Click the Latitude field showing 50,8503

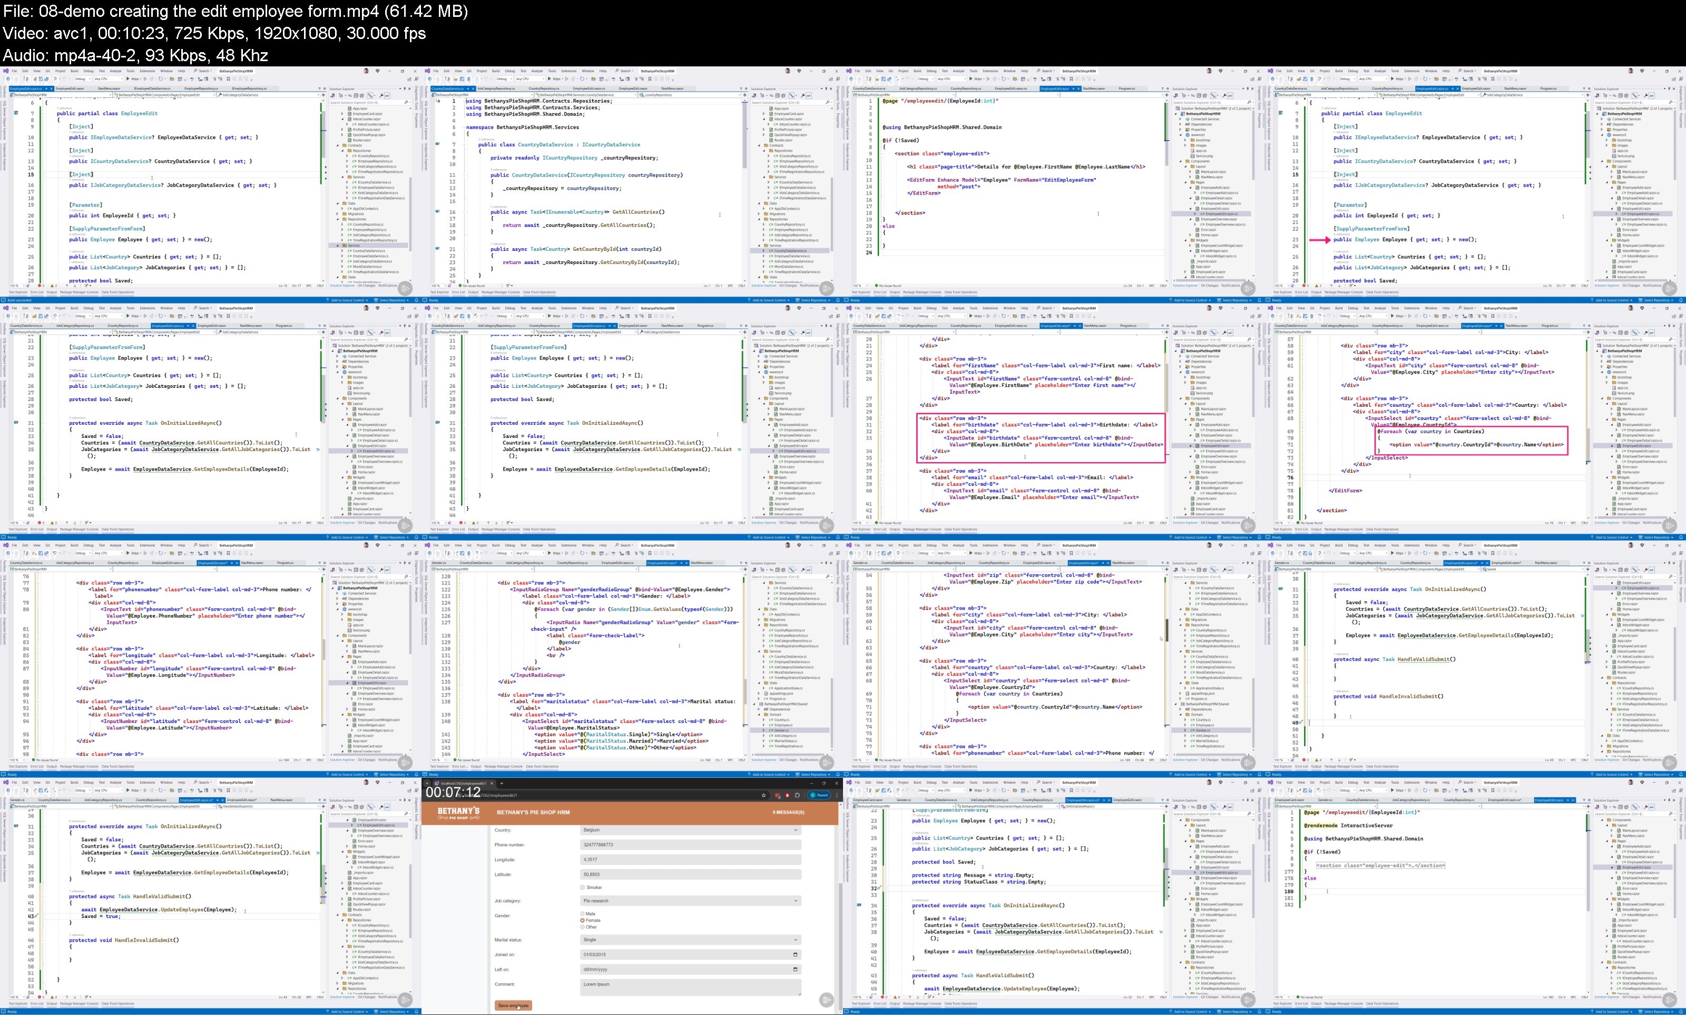tap(691, 875)
